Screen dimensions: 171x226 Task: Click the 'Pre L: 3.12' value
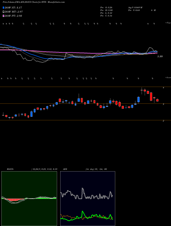click(106, 13)
